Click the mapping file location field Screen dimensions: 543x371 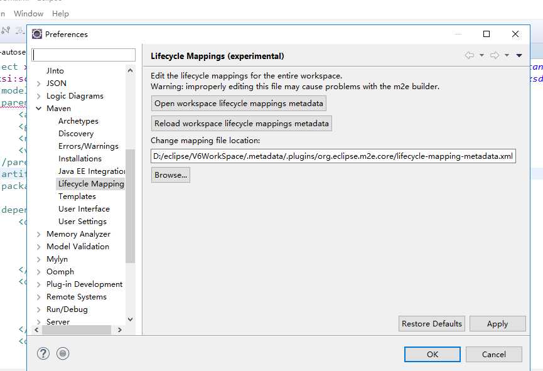(x=333, y=156)
